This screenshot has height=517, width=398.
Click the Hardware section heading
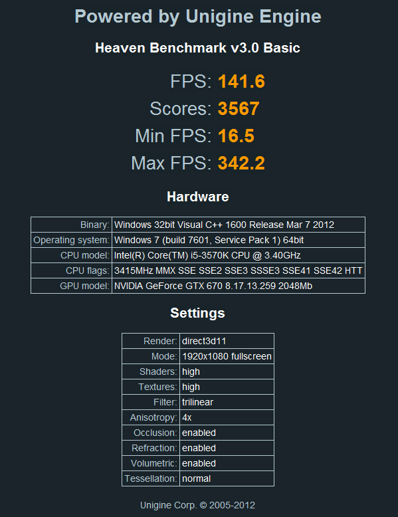(x=198, y=197)
